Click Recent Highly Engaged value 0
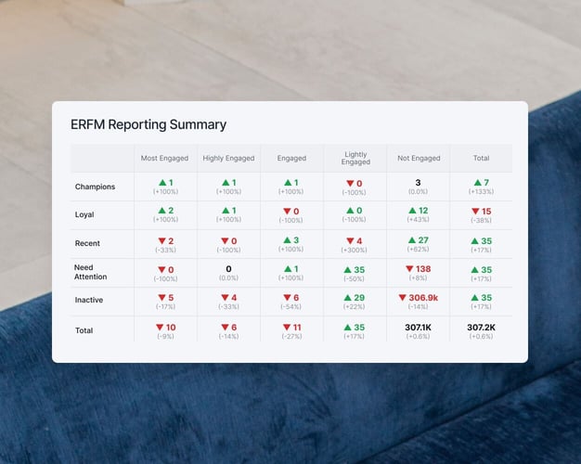Viewport: 581px width, 464px height. pos(234,241)
